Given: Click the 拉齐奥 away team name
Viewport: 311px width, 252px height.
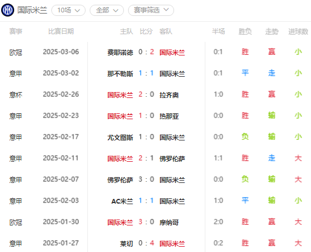Looking at the screenshot, I should click(x=169, y=95).
